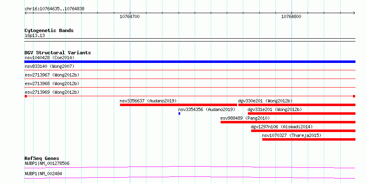367x183 pixels.
Task: Click the nsv1070327 (Thareja2015) red bar
Action: [309, 139]
